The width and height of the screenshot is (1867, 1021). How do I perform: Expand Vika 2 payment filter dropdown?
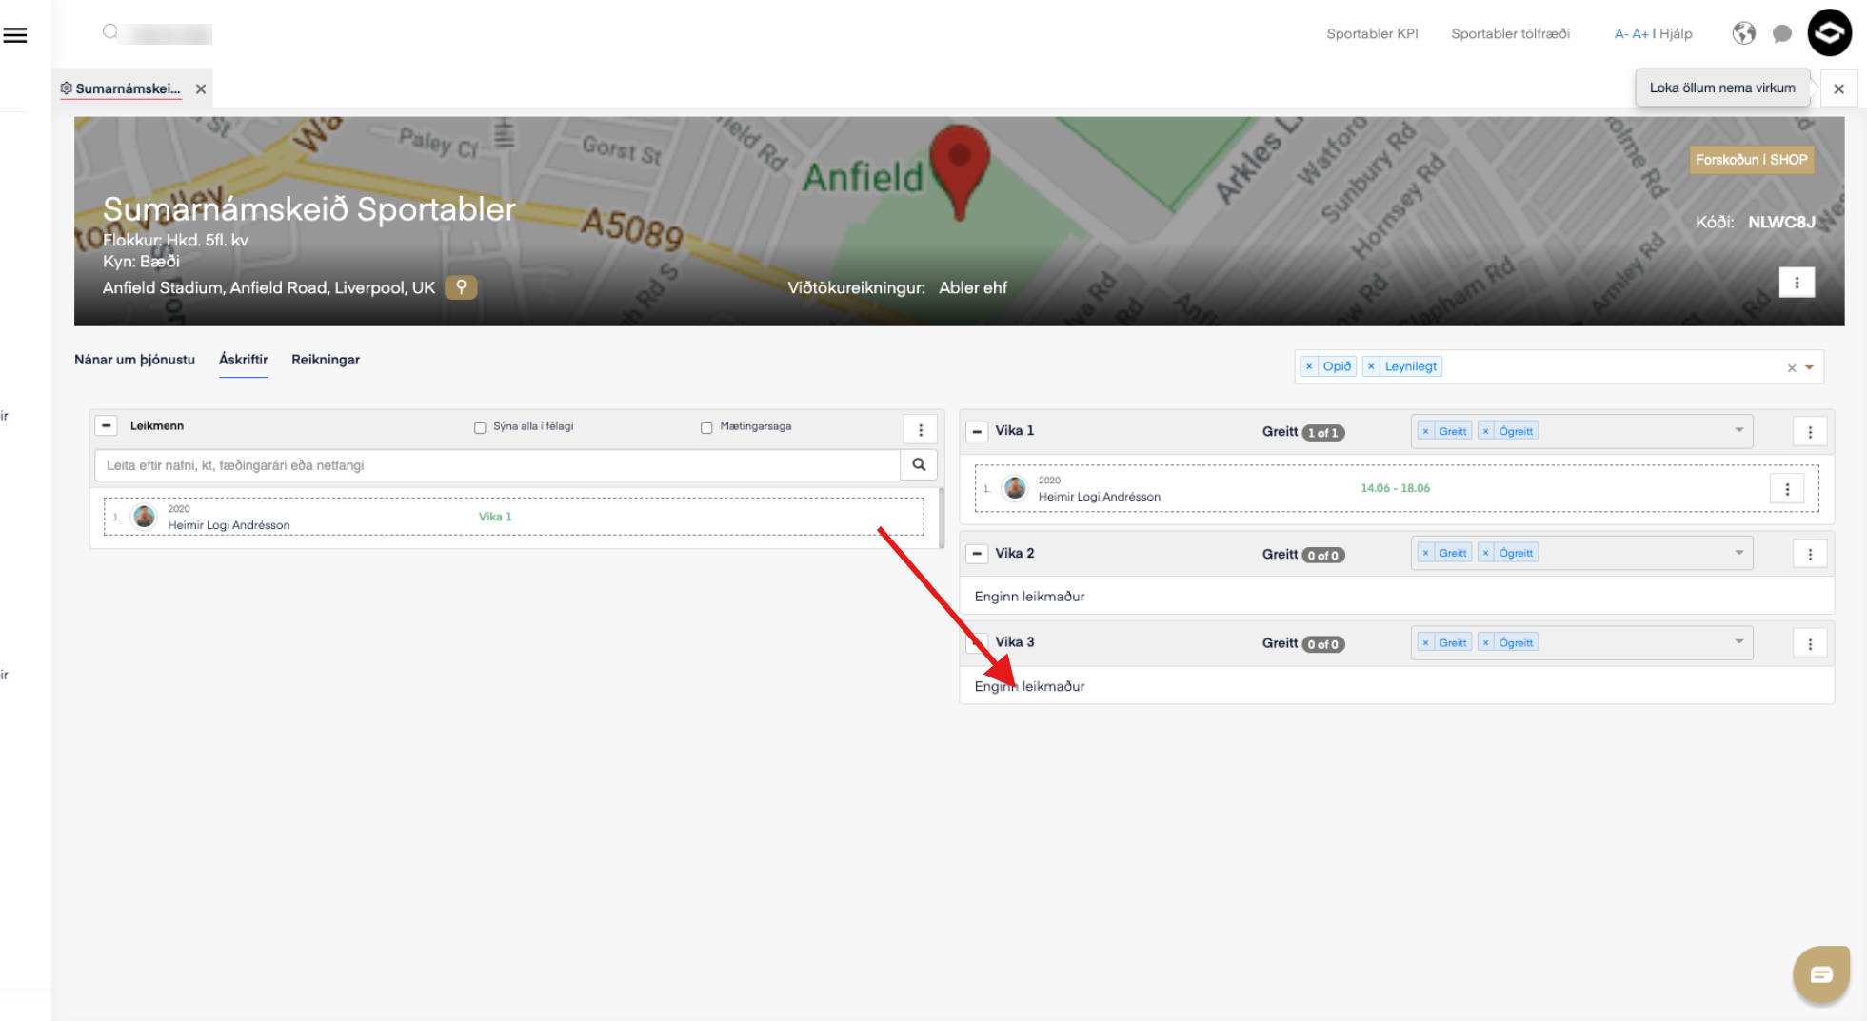1738,553
